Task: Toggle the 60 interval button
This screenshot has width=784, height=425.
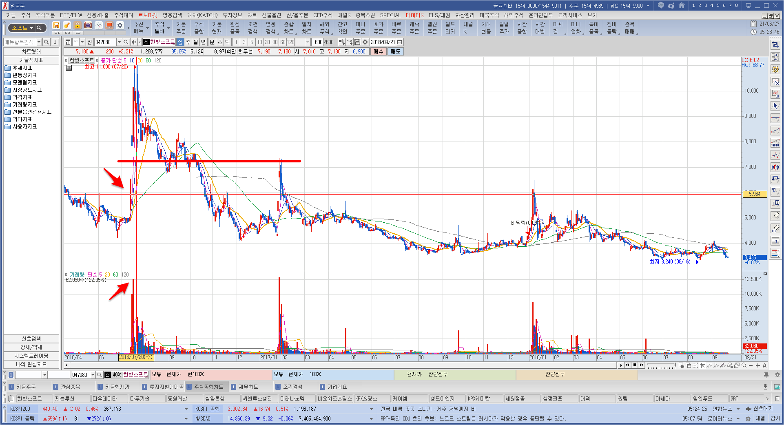Action: 283,42
